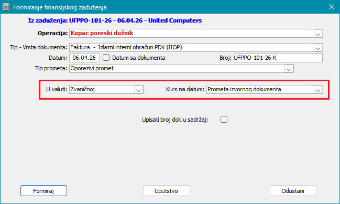Screen dimensions: 340x204
Task: Open the Uputstvo instructions button
Action: point(167,191)
